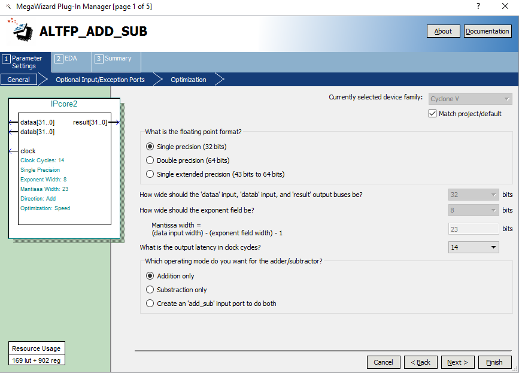519x373 pixels.
Task: Open the title bar help question mark
Action: click(478, 7)
